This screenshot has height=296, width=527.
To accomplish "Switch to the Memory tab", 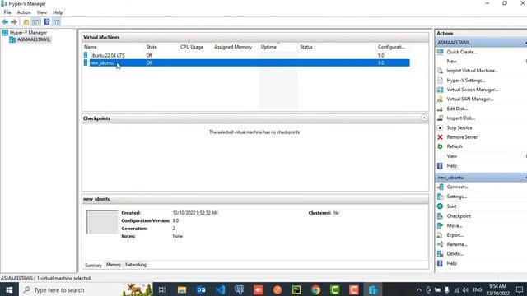I will click(114, 265).
